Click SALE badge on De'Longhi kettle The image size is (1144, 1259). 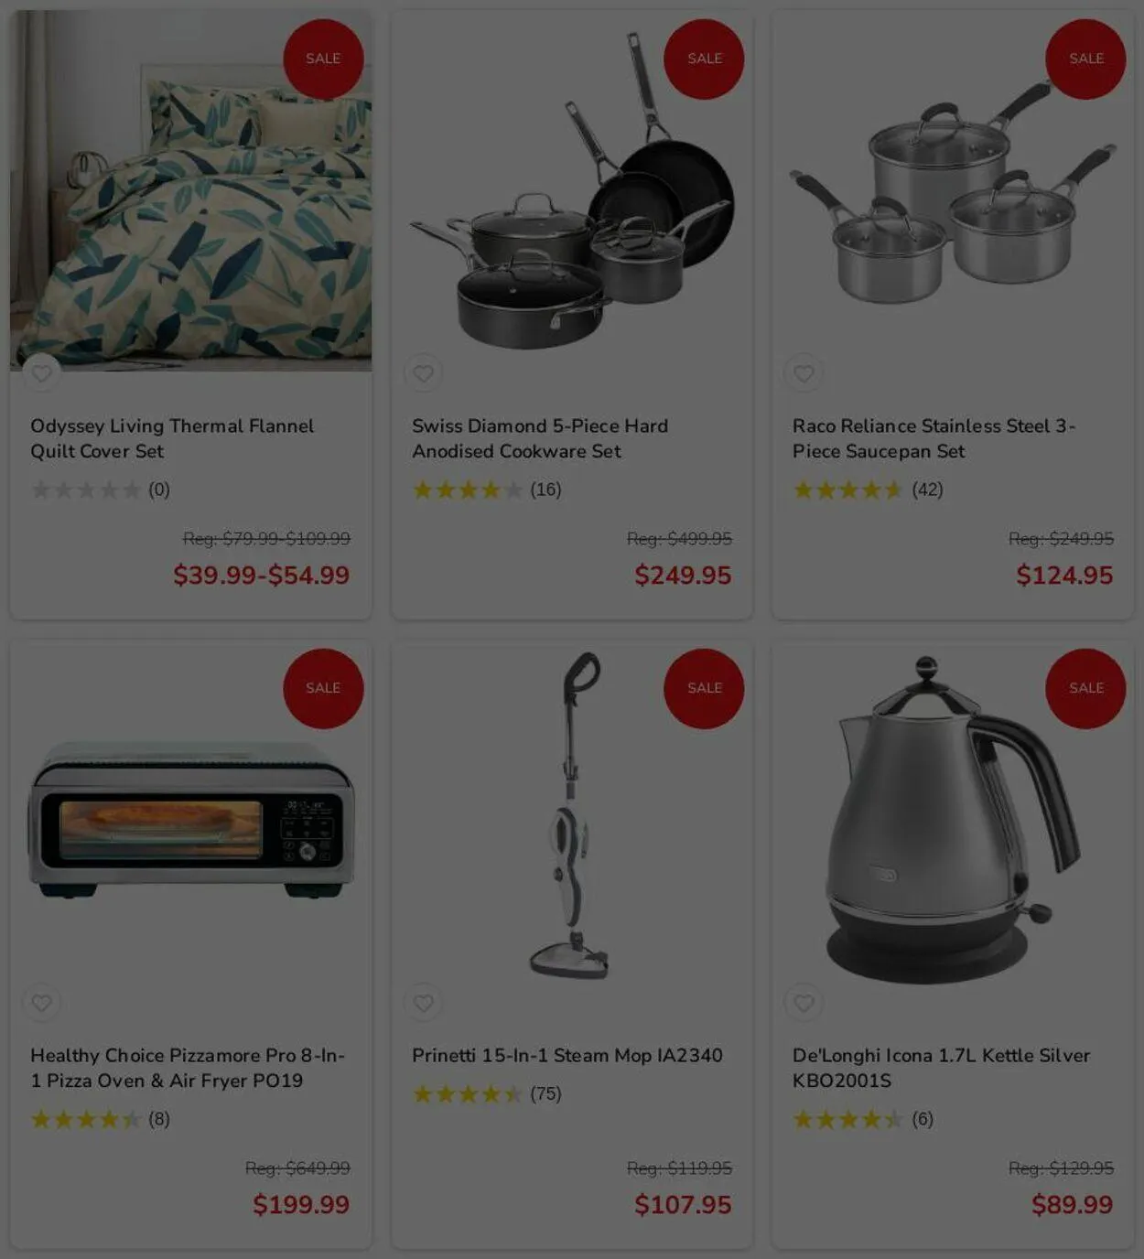coord(1085,688)
